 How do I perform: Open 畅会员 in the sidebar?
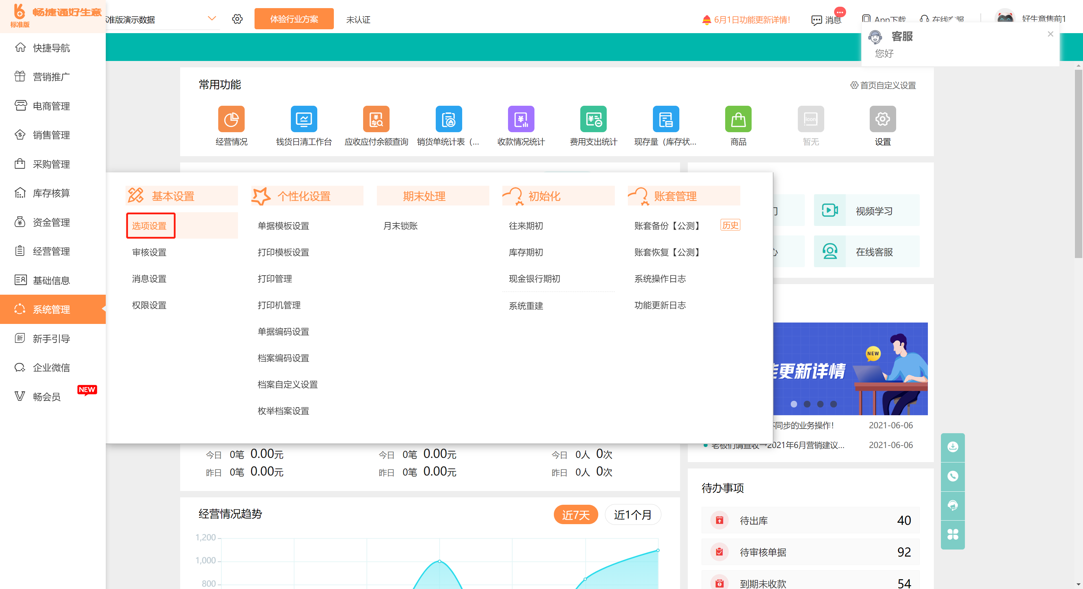[53, 397]
